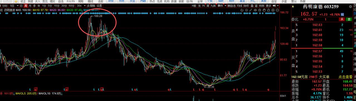Expand the dropdown arrow next to 事件

click(225, 6)
